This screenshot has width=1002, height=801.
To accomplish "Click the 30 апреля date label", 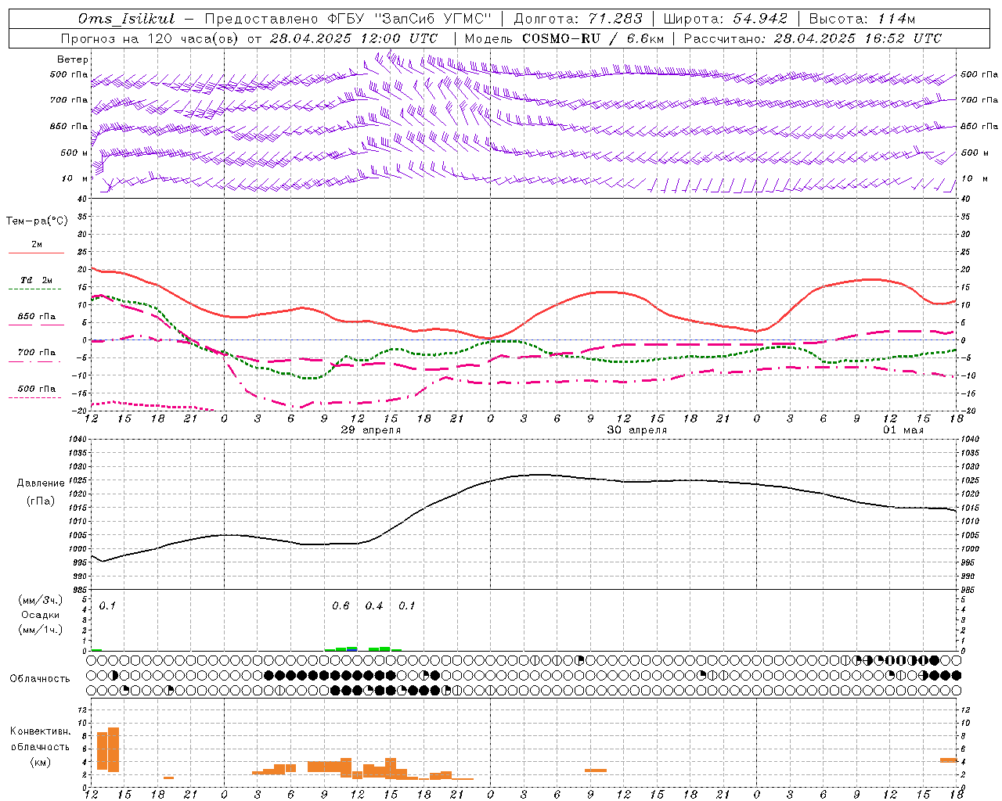I will click(637, 430).
